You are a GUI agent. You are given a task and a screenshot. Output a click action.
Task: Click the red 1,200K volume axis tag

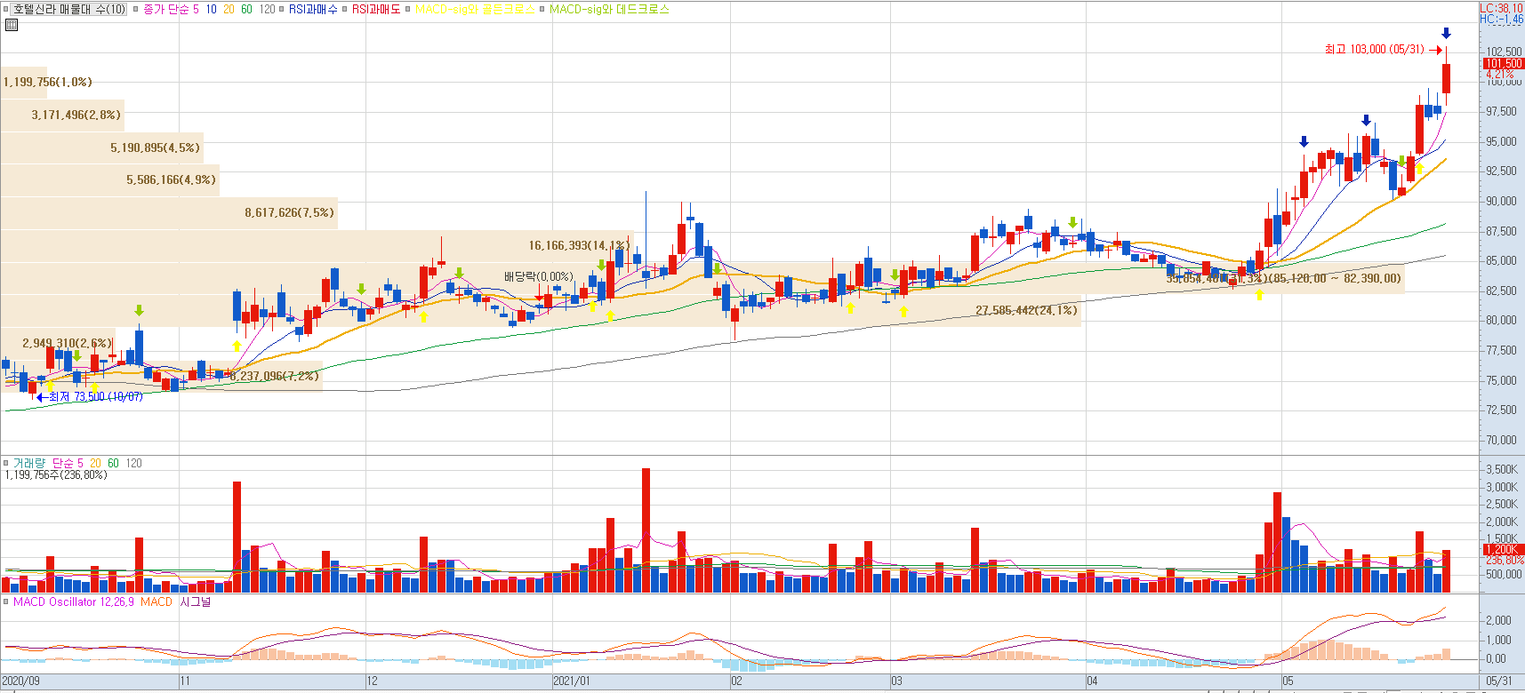tap(1503, 549)
